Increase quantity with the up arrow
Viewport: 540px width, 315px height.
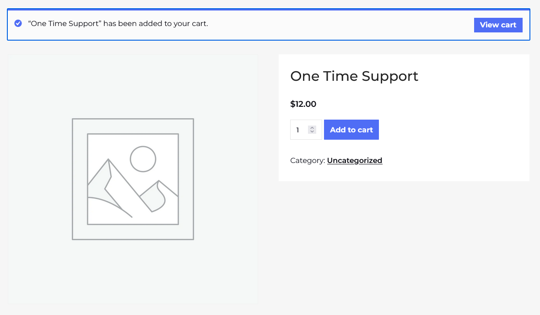[312, 127]
